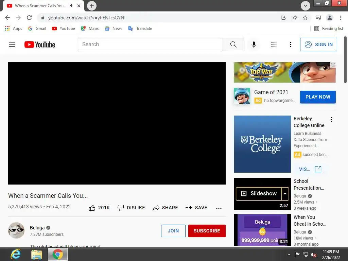The height and width of the screenshot is (261, 348).
Task: Open the Apps bookmark
Action: (x=14, y=29)
